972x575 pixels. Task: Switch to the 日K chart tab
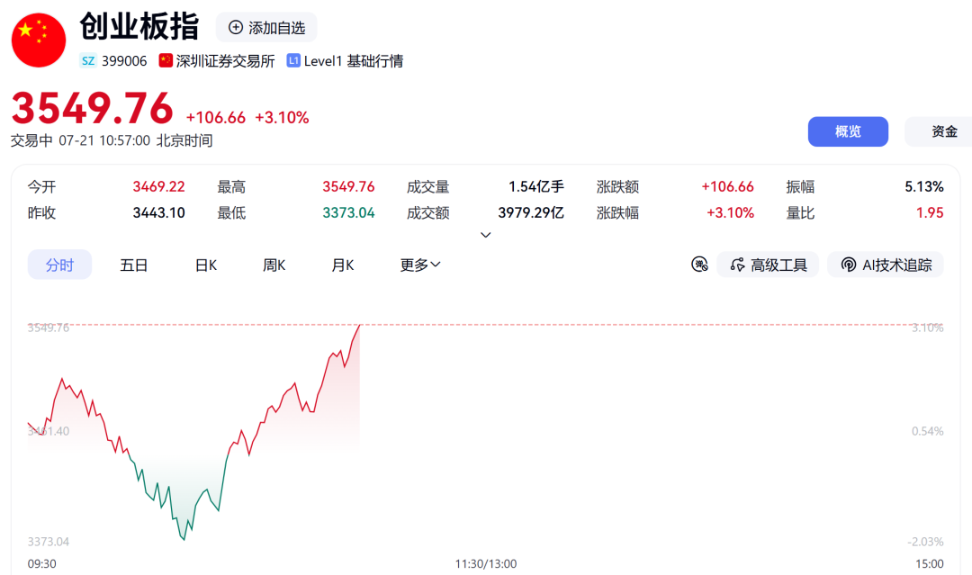pos(206,265)
